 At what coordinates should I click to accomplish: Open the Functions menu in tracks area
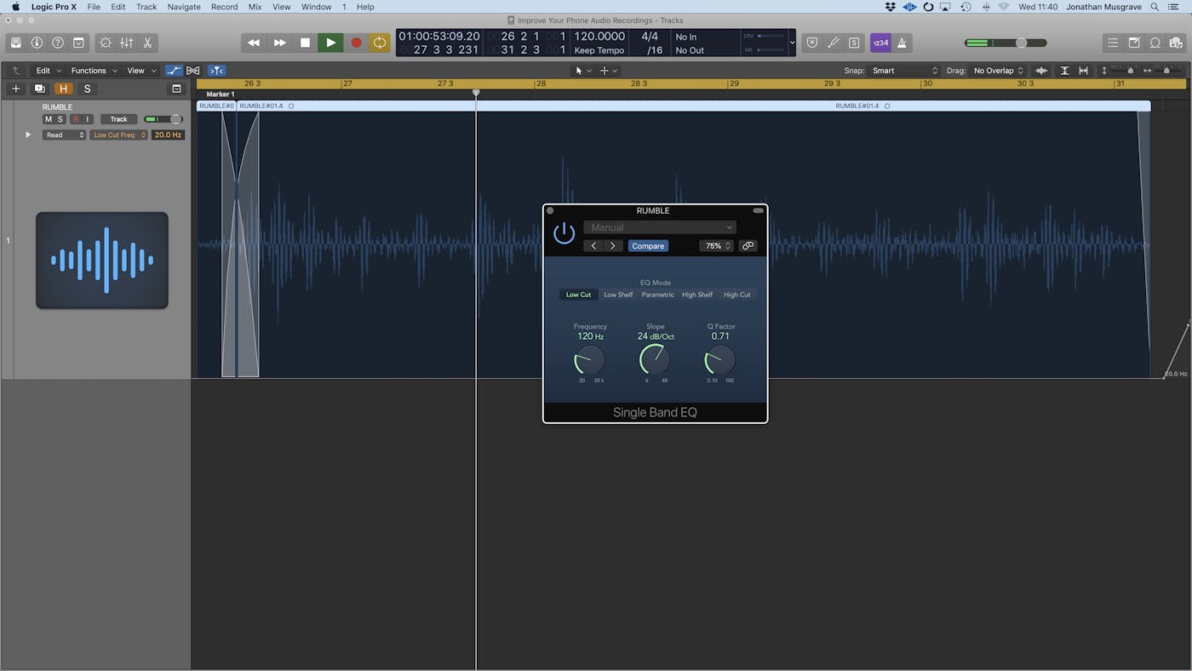point(93,71)
